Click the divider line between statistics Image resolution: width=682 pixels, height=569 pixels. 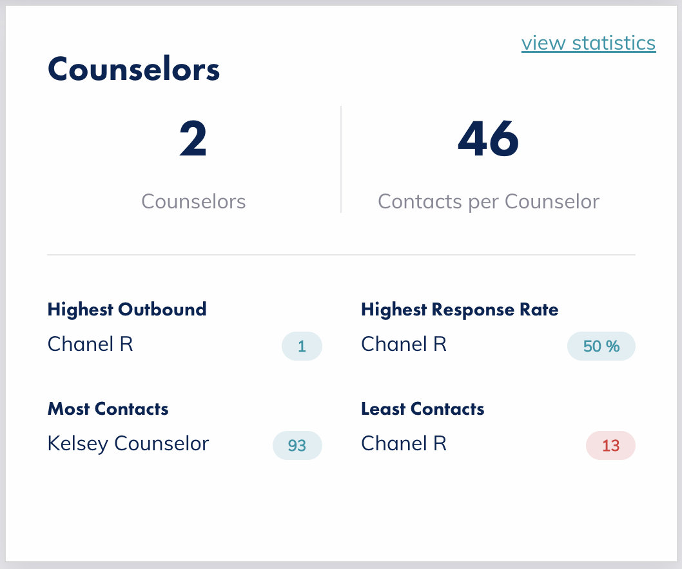click(341, 158)
